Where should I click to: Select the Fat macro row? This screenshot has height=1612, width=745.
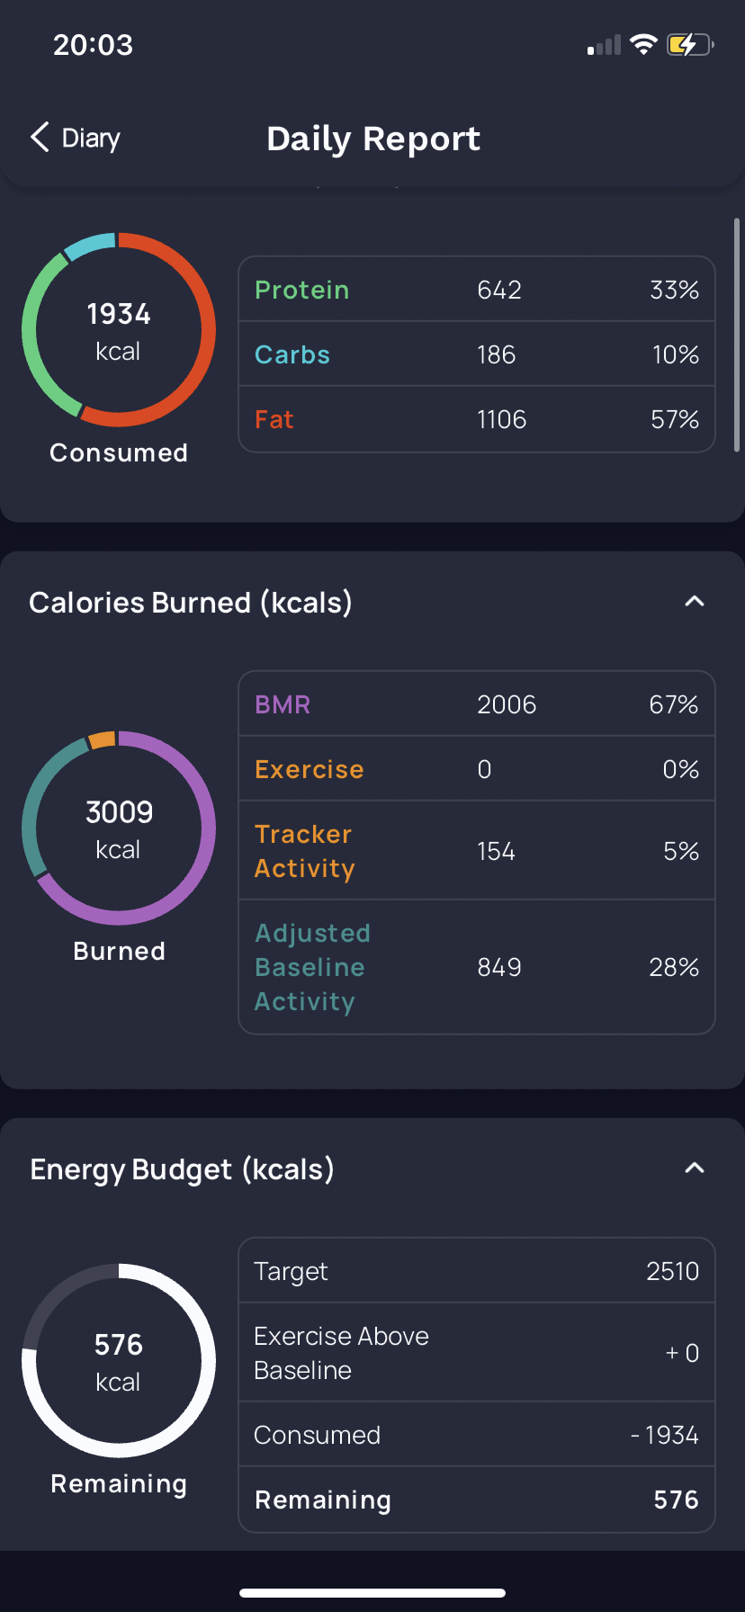tap(477, 419)
